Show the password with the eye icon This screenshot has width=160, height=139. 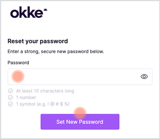(144, 76)
